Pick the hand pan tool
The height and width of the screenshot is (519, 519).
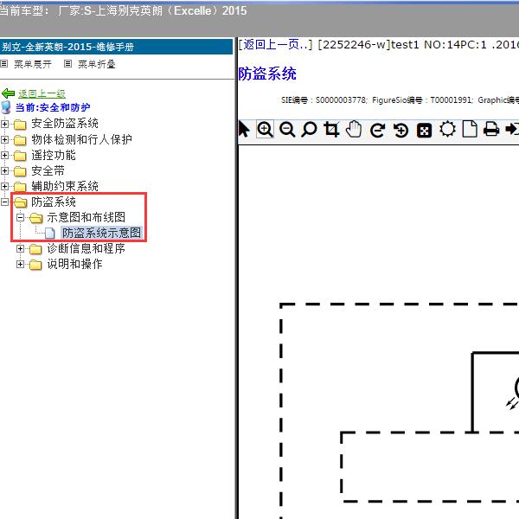(x=354, y=130)
